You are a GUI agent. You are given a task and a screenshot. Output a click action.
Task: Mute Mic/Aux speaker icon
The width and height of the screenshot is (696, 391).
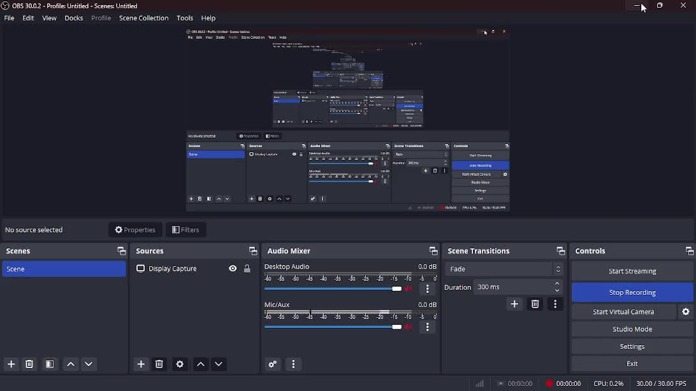409,327
